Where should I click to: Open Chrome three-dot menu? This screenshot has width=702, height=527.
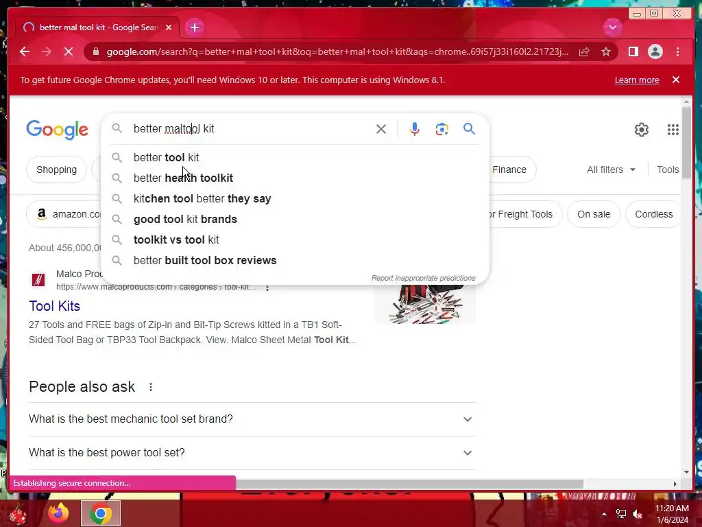677,51
